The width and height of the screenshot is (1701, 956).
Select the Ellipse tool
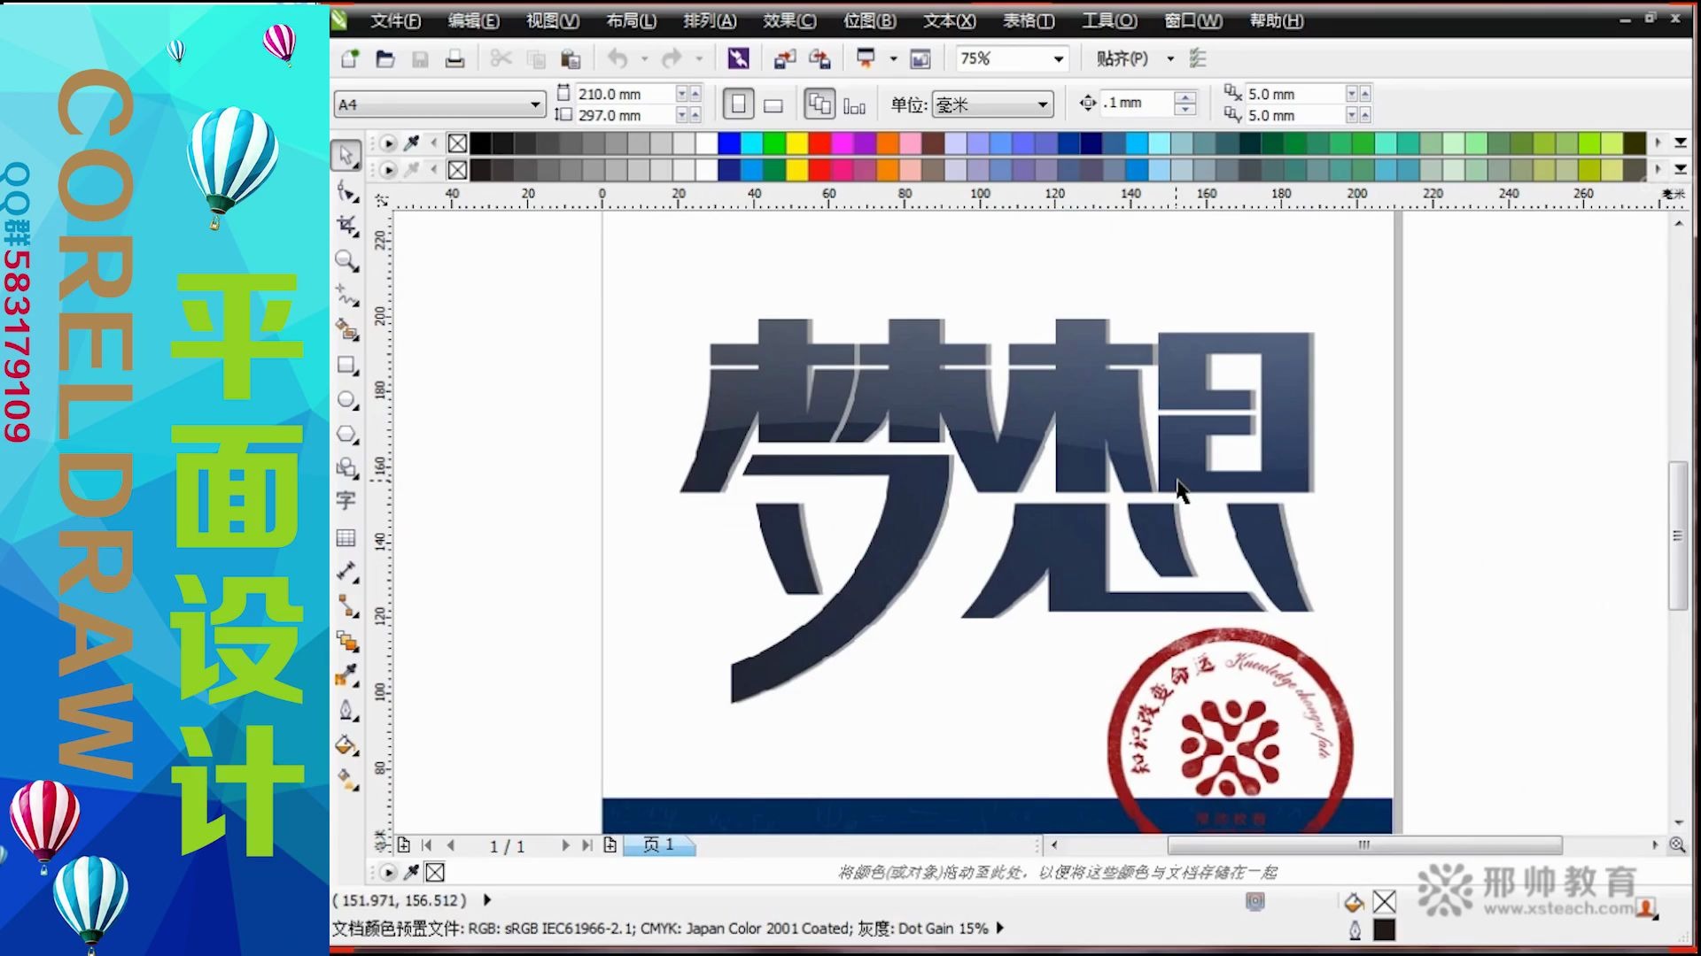346,399
